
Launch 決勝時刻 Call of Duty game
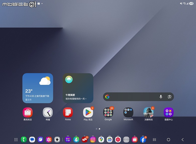(x=148, y=112)
